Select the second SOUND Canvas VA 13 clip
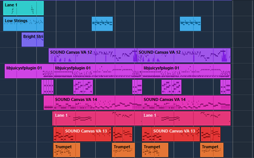The image size is (254, 158). [x=176, y=134]
